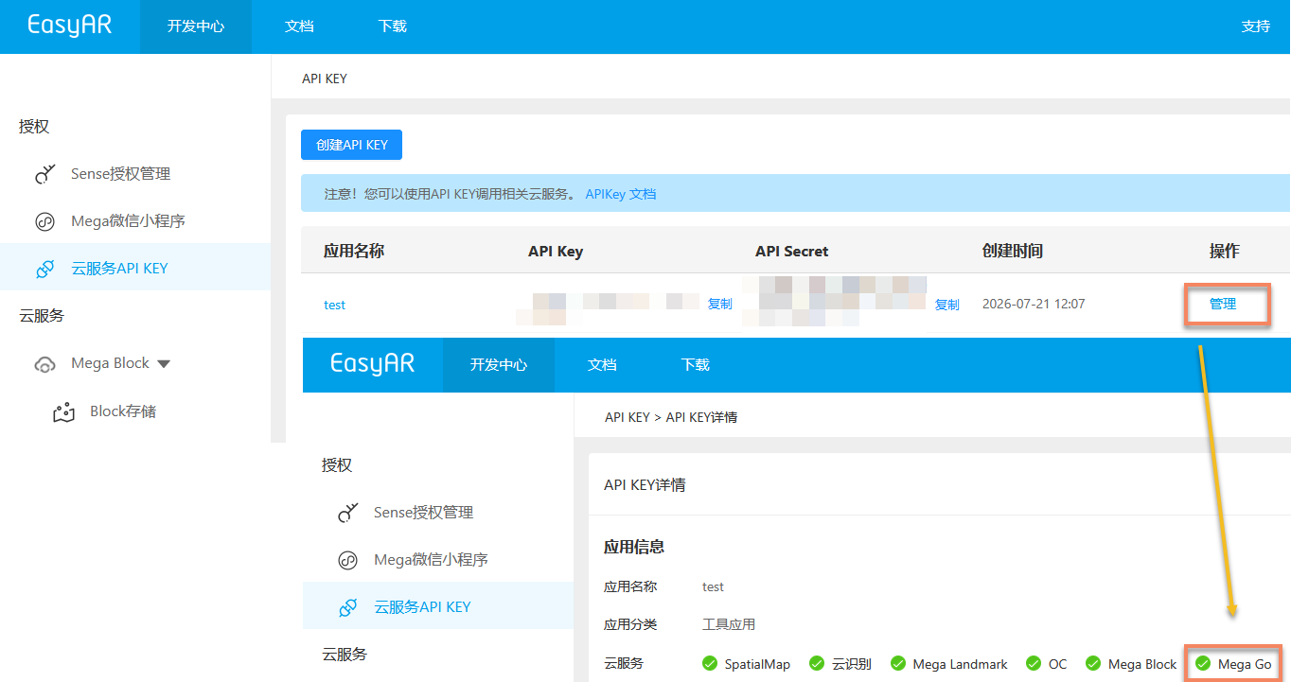Click the EasyAR logo in the lower details page header
1291x682 pixels.
pos(372,364)
